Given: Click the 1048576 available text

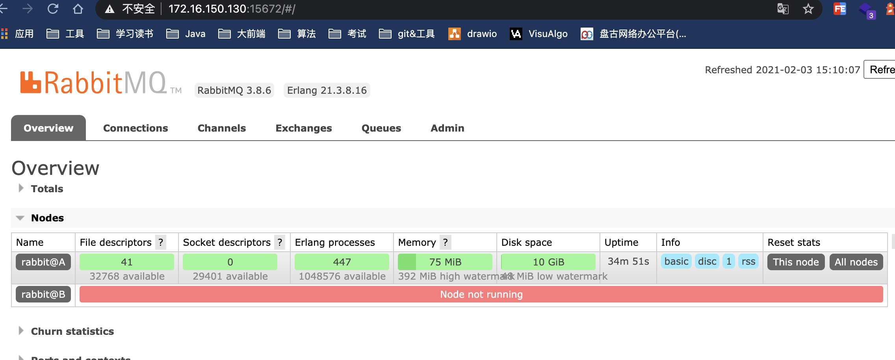Looking at the screenshot, I should pyautogui.click(x=342, y=276).
